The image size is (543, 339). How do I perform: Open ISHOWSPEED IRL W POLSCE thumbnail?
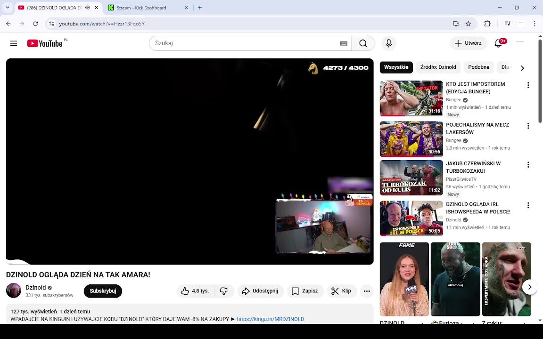click(411, 218)
